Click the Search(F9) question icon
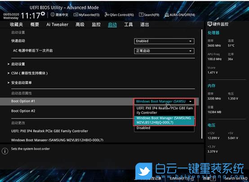This screenshot has height=182, width=249. [x=141, y=15]
